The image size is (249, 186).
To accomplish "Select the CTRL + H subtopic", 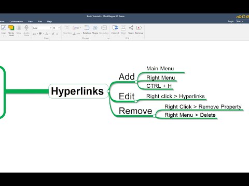I will coord(159,86).
